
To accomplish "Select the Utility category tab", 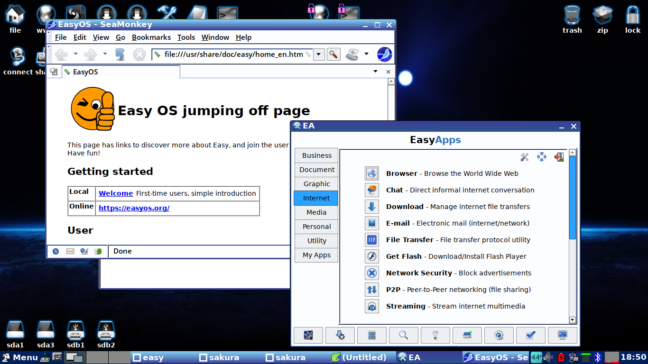I will 316,241.
